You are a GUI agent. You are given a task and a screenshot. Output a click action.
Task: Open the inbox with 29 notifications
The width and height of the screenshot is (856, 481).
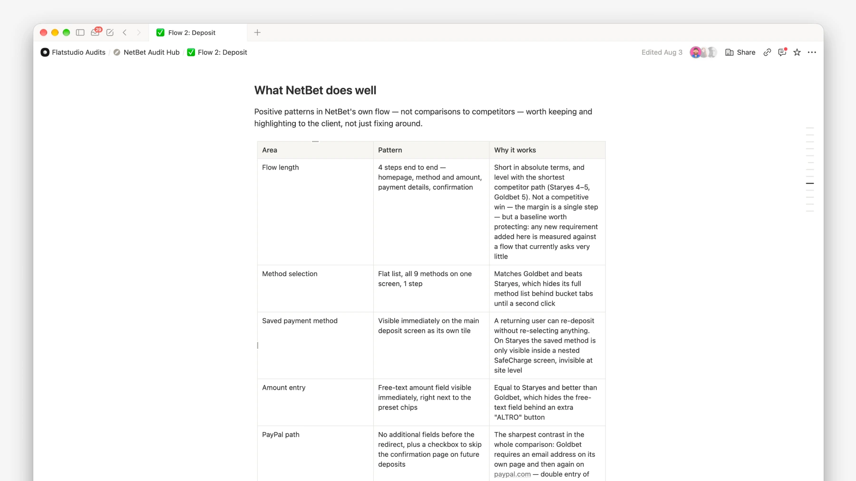tap(96, 32)
